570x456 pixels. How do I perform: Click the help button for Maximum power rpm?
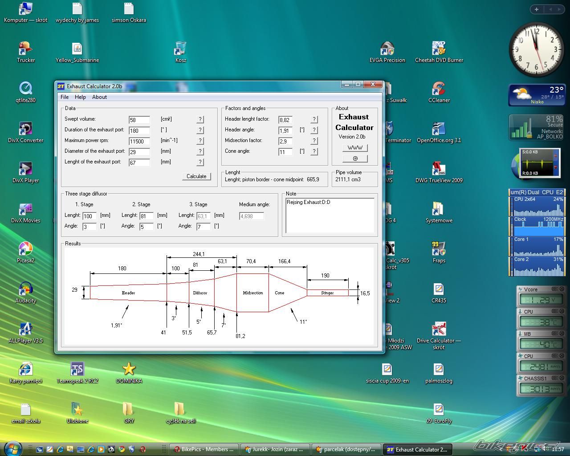tap(200, 141)
